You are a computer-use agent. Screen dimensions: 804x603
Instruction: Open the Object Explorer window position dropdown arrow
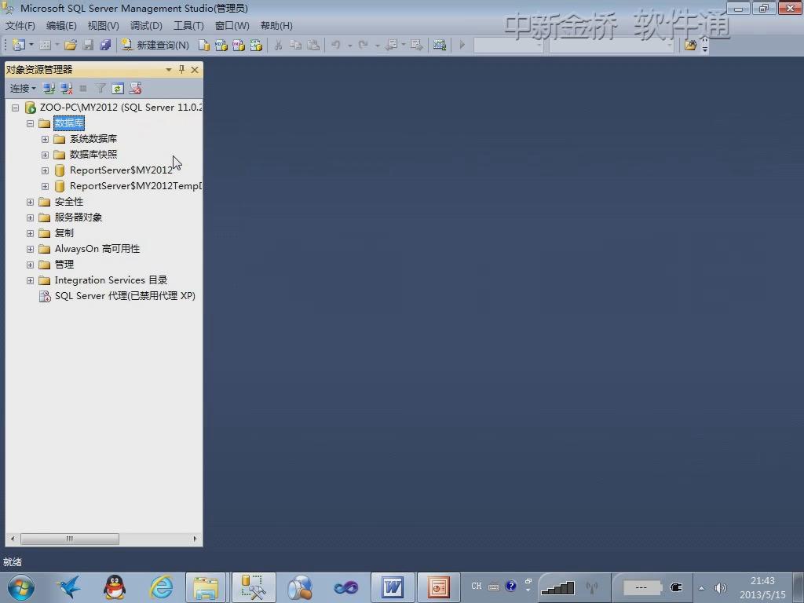[x=169, y=70]
